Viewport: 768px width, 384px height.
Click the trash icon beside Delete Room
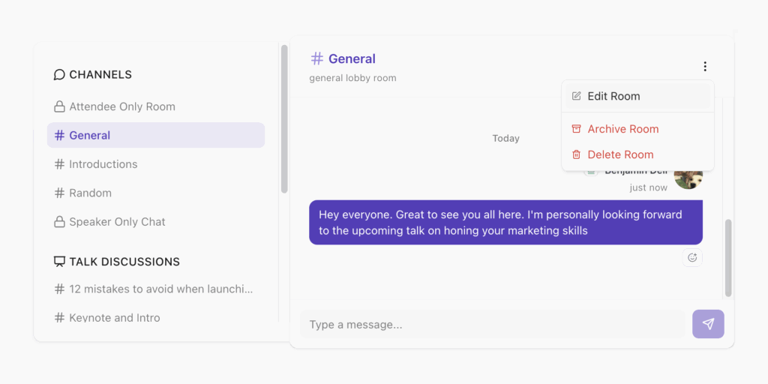pos(576,154)
